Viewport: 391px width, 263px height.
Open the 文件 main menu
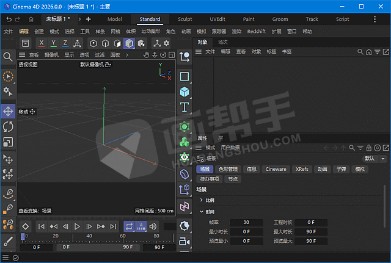8,31
